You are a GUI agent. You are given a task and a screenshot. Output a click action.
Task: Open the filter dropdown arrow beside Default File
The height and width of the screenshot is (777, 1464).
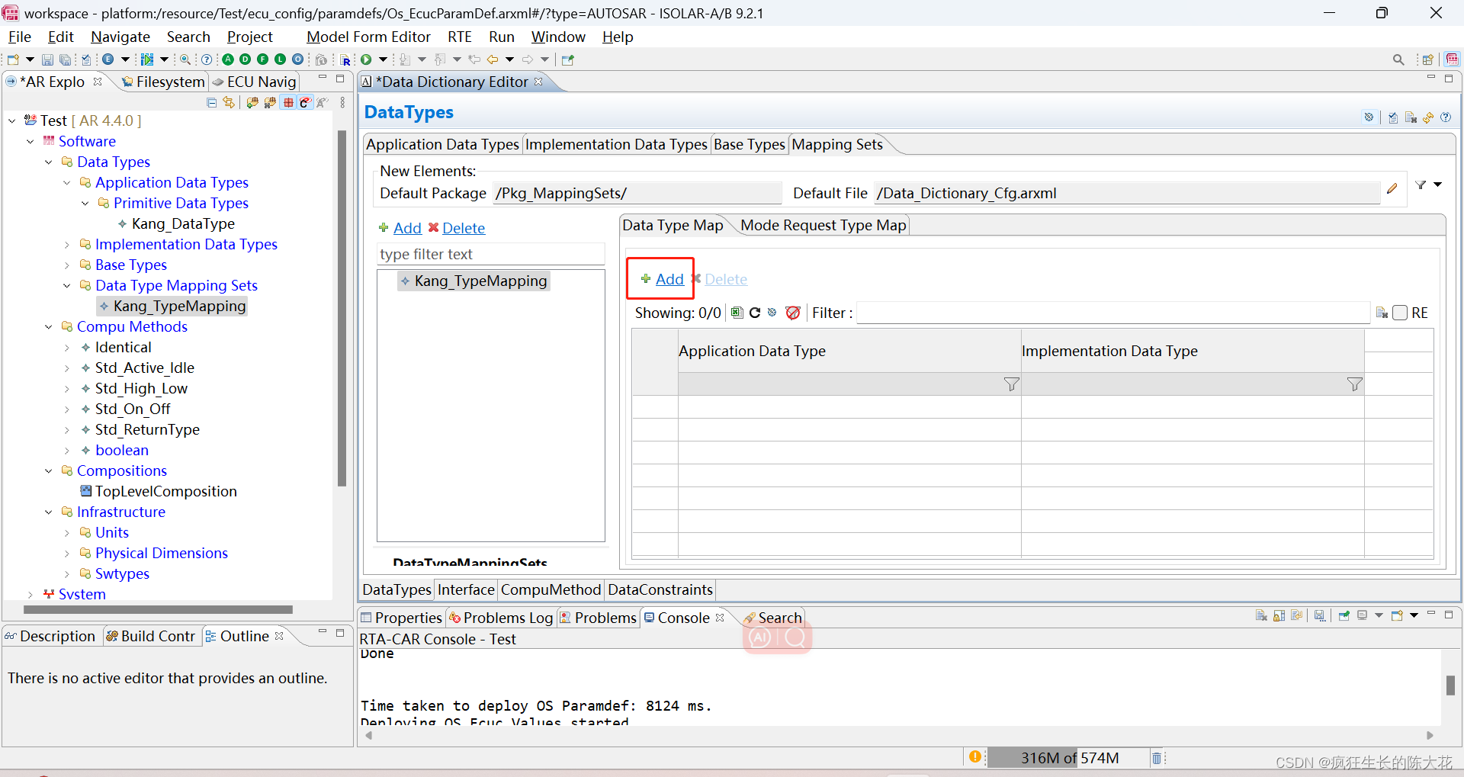click(1437, 185)
